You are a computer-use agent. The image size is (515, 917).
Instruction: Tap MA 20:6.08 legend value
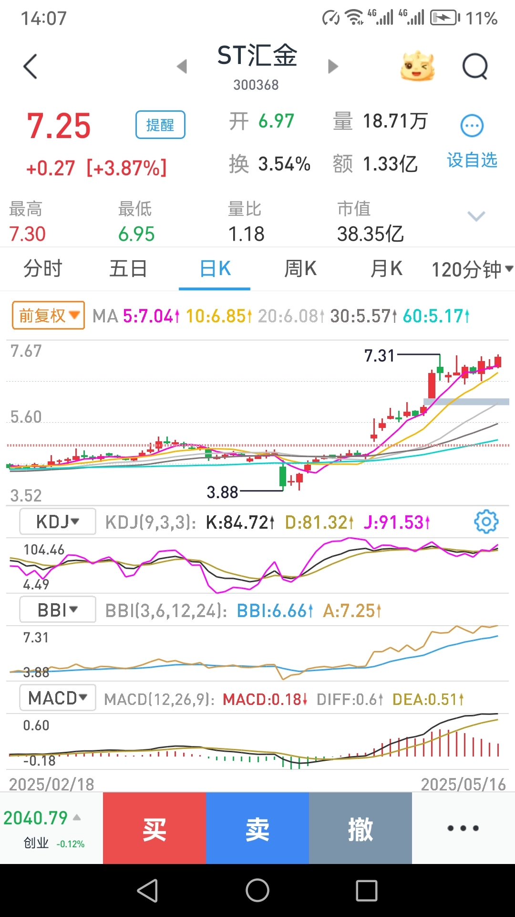coord(291,316)
